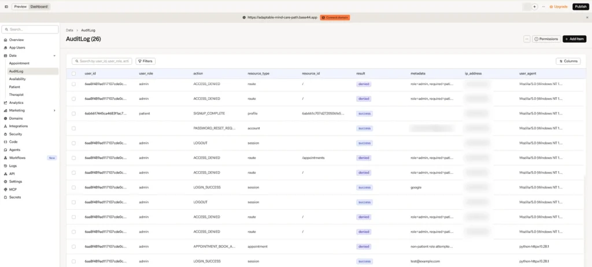
Task: Open the Availability data table
Action: pos(17,79)
